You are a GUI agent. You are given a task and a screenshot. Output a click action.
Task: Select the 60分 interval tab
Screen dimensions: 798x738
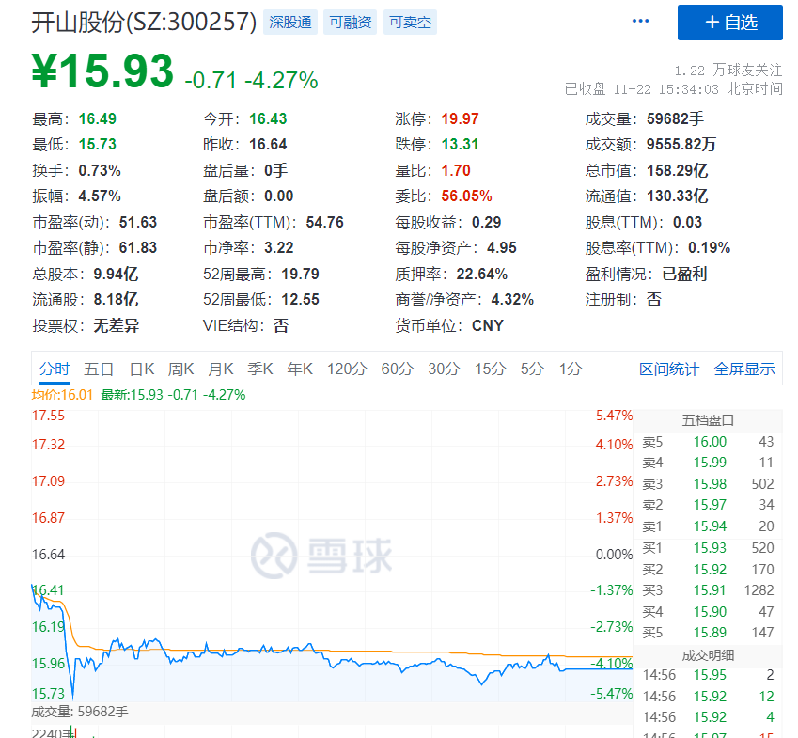(x=397, y=369)
